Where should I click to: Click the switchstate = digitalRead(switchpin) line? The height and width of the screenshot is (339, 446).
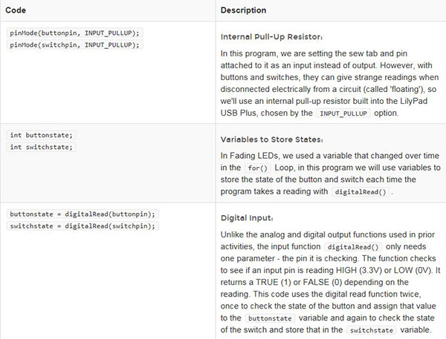pyautogui.click(x=83, y=226)
